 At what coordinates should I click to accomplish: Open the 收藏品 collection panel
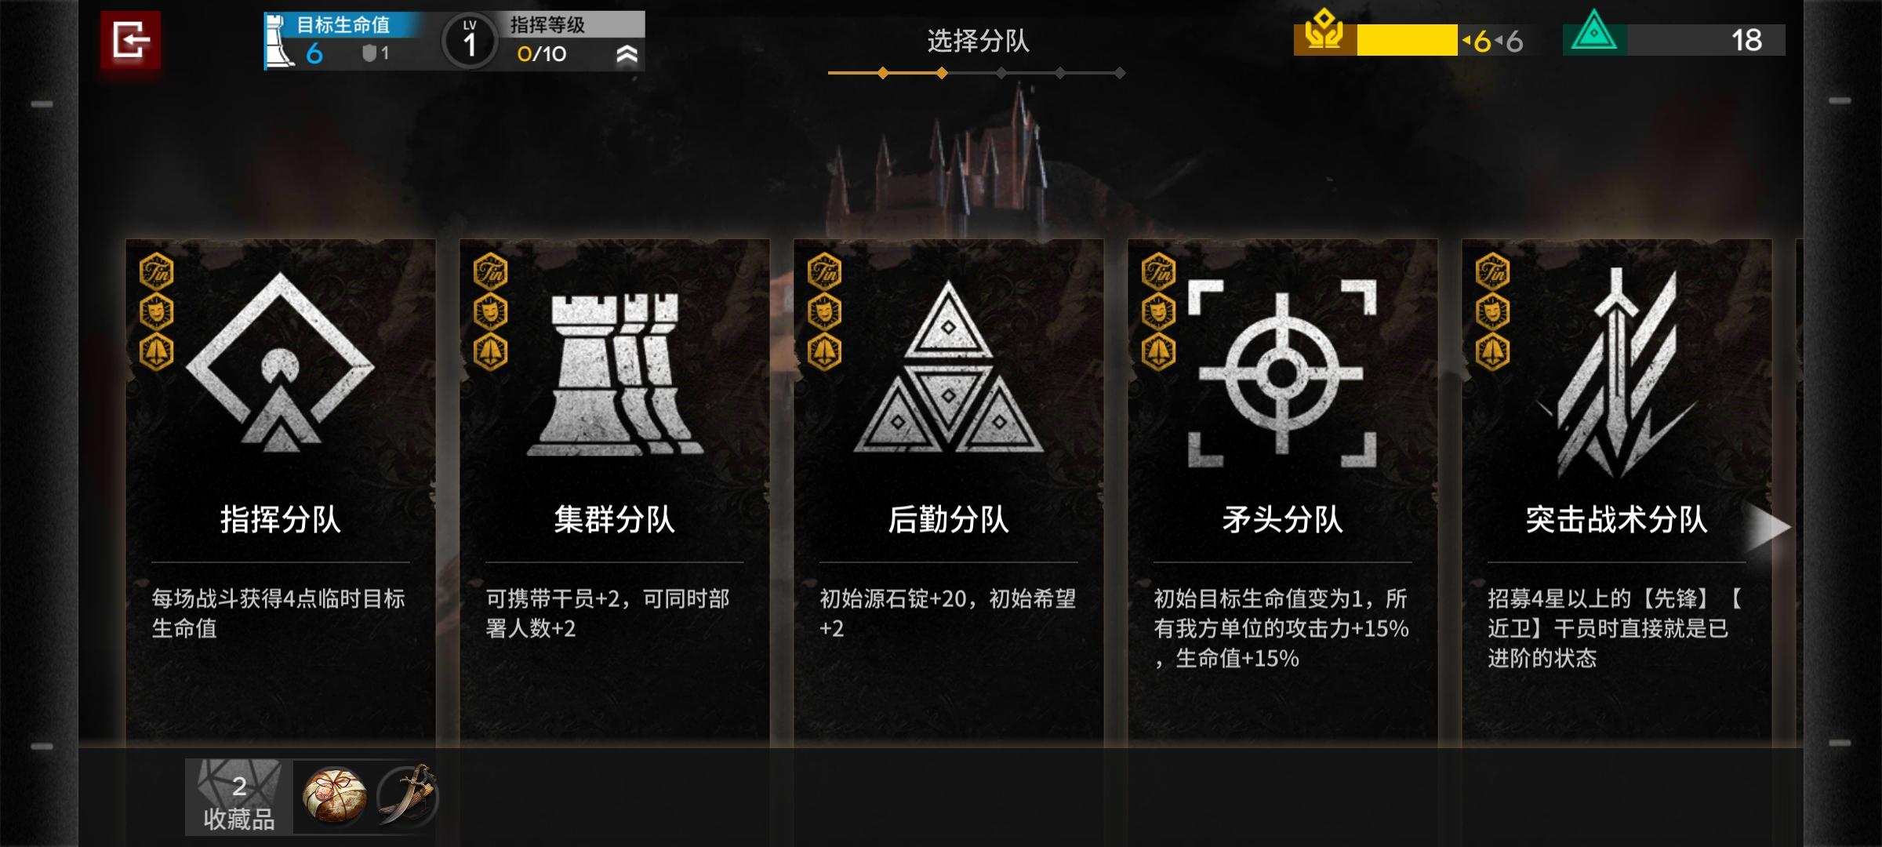(239, 797)
